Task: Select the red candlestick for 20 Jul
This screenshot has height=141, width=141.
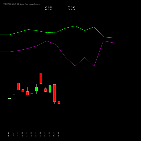Action: click(x=23, y=91)
